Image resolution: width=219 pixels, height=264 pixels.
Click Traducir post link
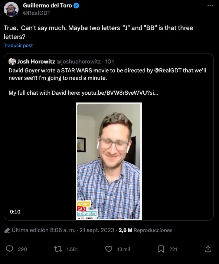point(18,45)
